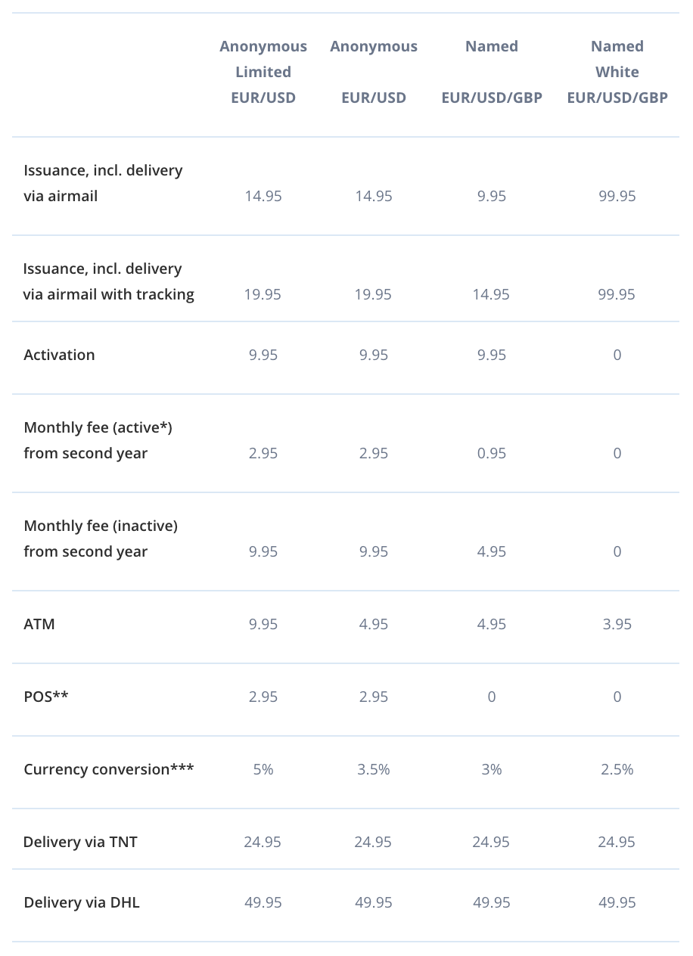The height and width of the screenshot is (956, 693).
Task: Click the 0.95 monthly fee under Named
Action: point(492,453)
